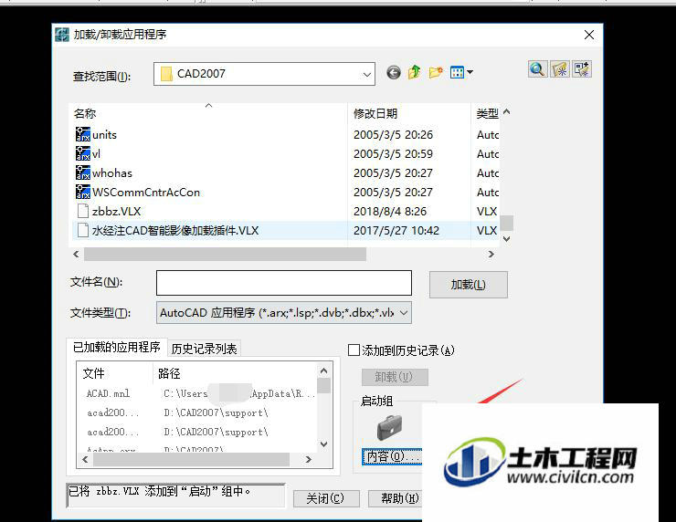Click the 帮助(H) button
676x522 pixels.
[396, 499]
